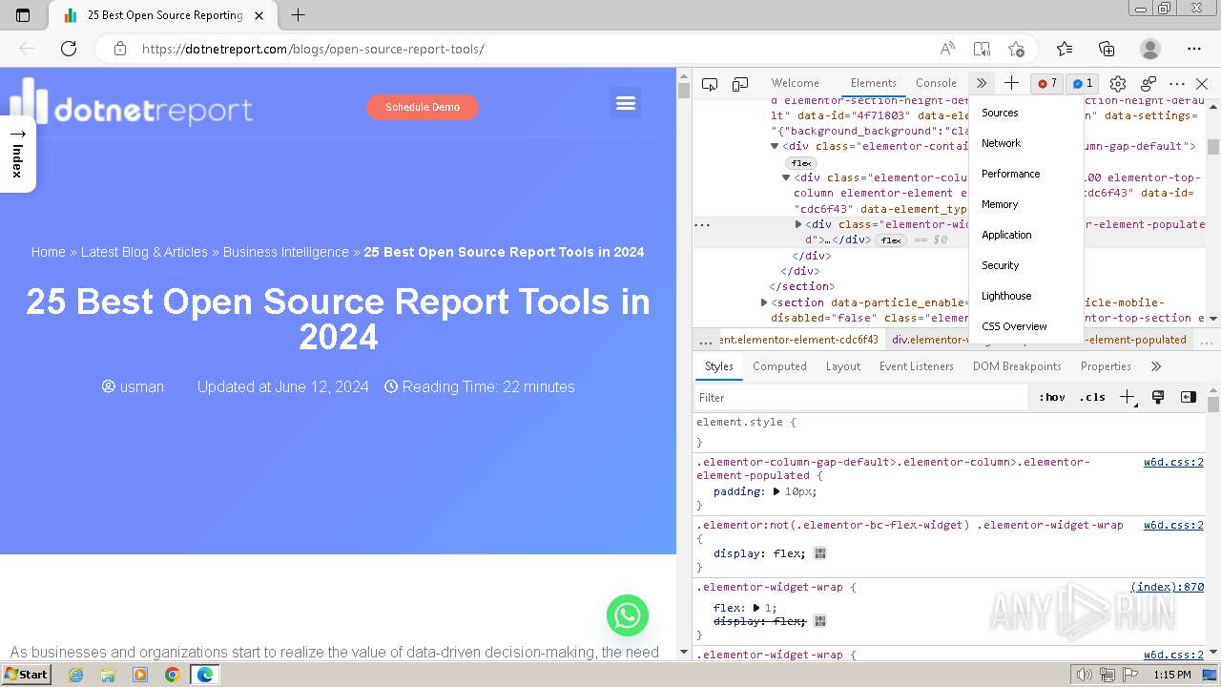This screenshot has height=687, width=1221.
Task: Toggle element state with :hov
Action: [1052, 397]
